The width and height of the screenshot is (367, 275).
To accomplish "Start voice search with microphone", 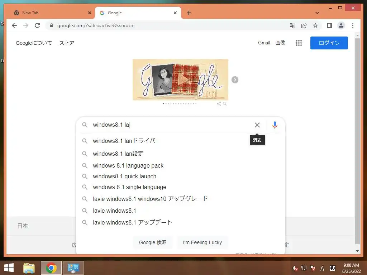I will [x=275, y=125].
